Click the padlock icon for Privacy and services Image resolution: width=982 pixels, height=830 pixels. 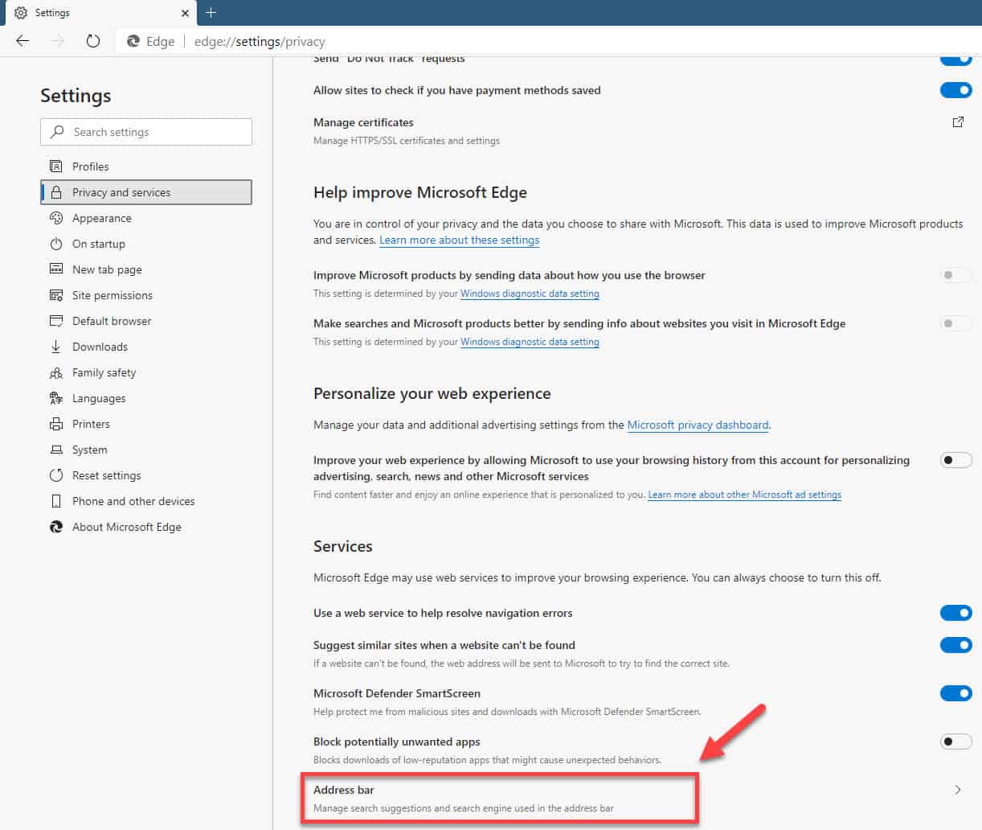(56, 192)
